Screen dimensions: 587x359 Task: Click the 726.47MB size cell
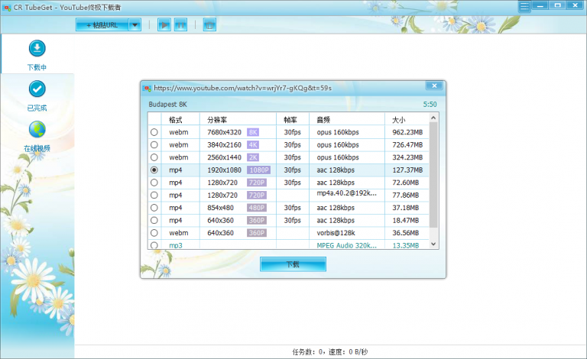tap(407, 144)
